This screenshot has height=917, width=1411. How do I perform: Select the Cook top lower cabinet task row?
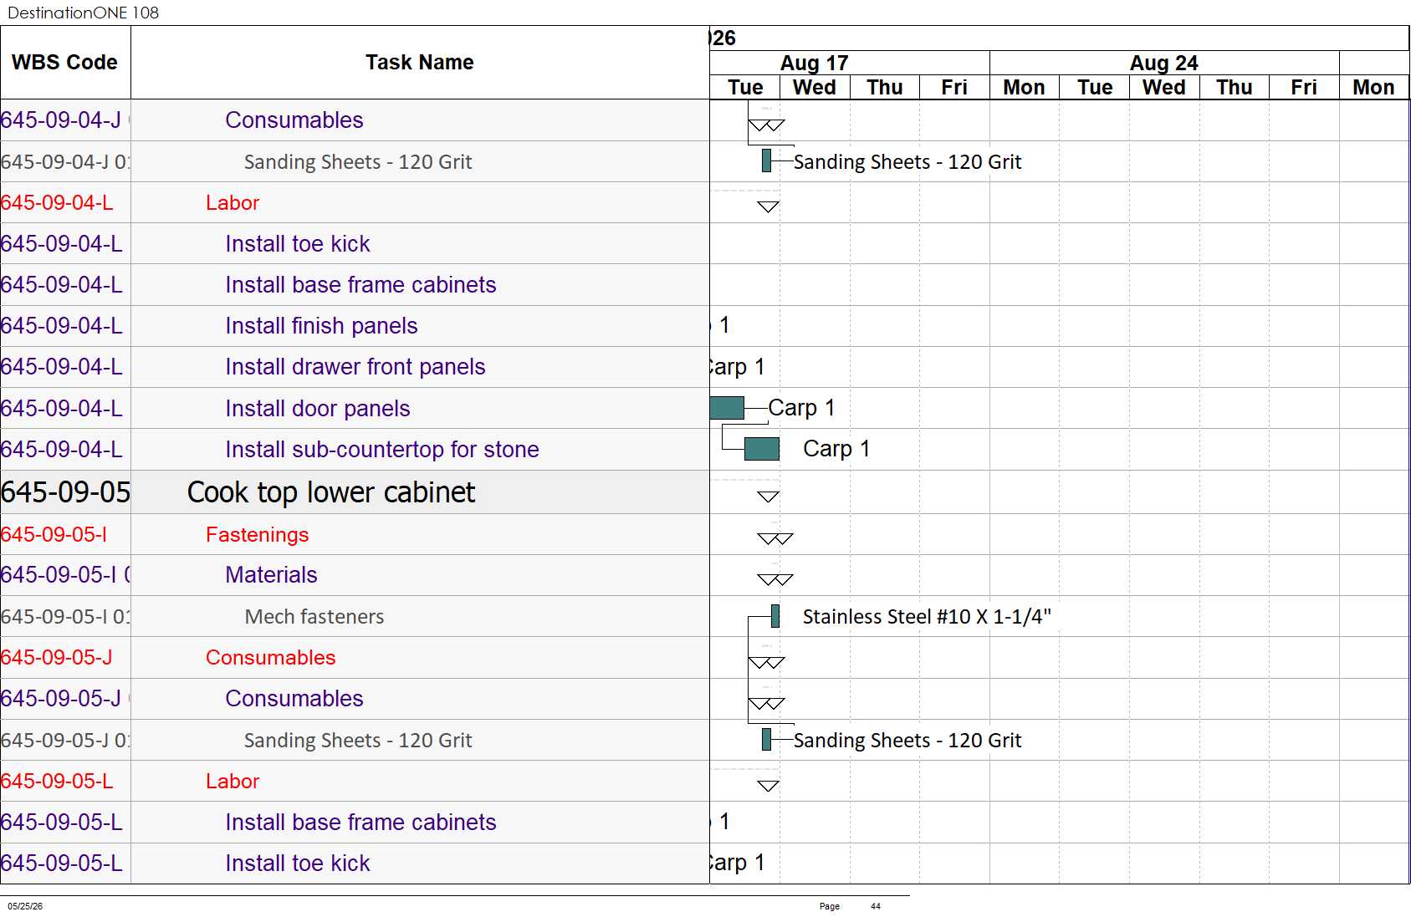click(355, 492)
